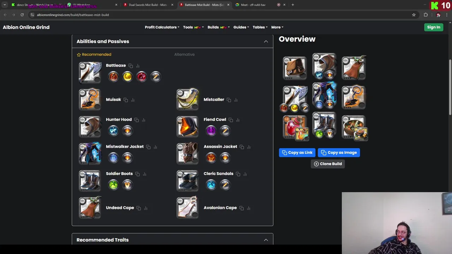452x254 pixels.
Task: Click the Hunter Hood item icon
Action: (90, 126)
